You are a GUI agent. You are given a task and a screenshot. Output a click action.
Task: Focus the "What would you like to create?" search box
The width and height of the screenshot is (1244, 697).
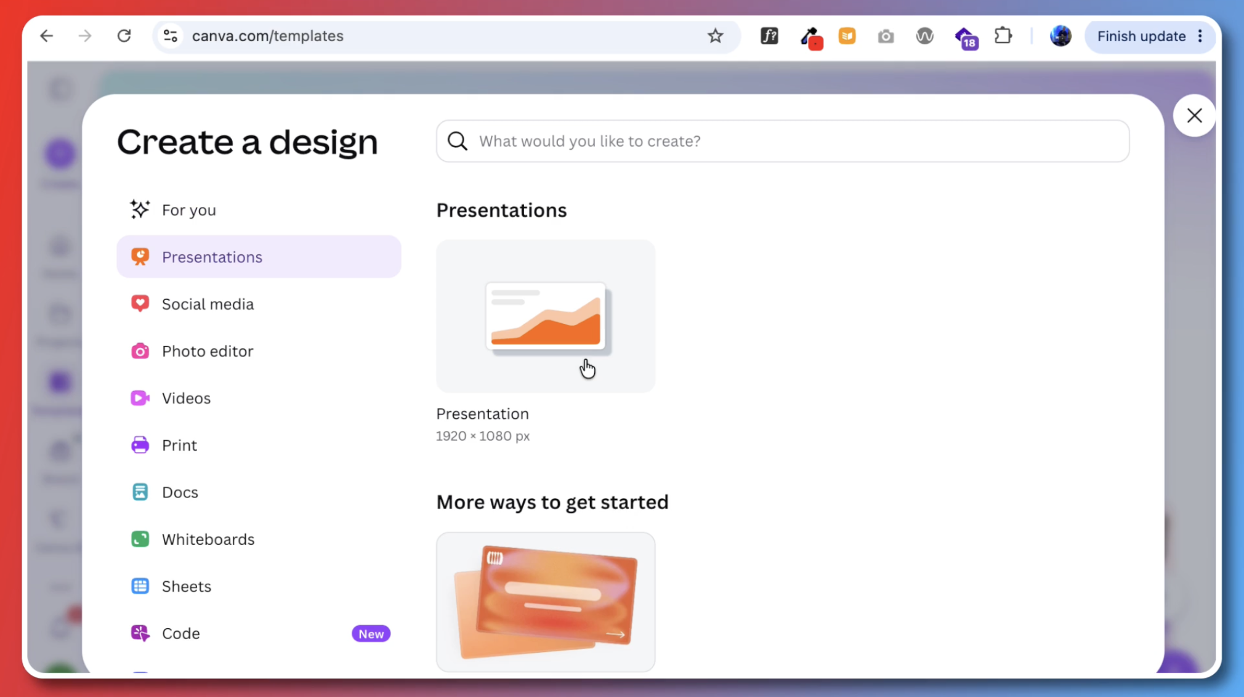[783, 141]
